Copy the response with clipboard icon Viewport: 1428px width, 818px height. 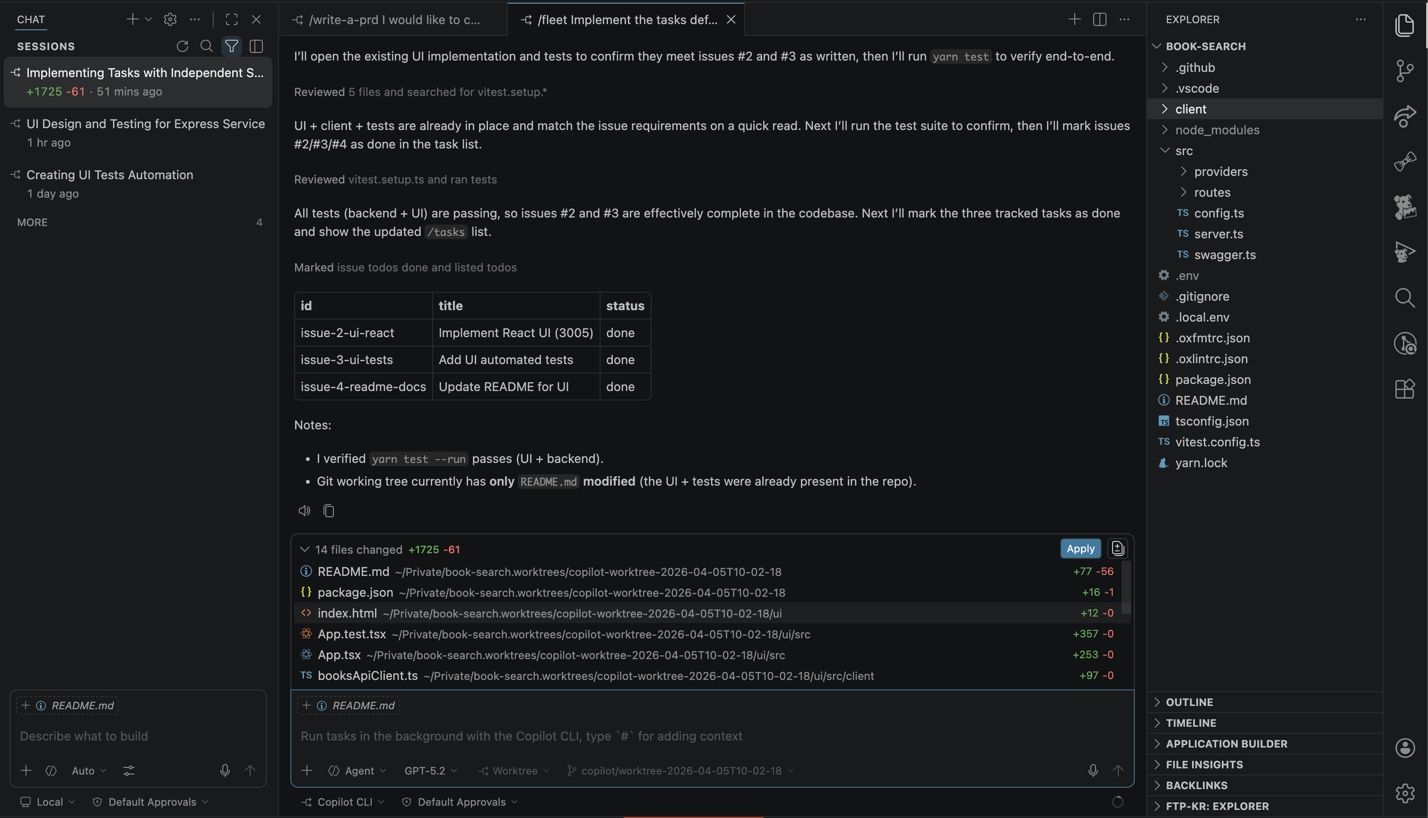(x=329, y=511)
